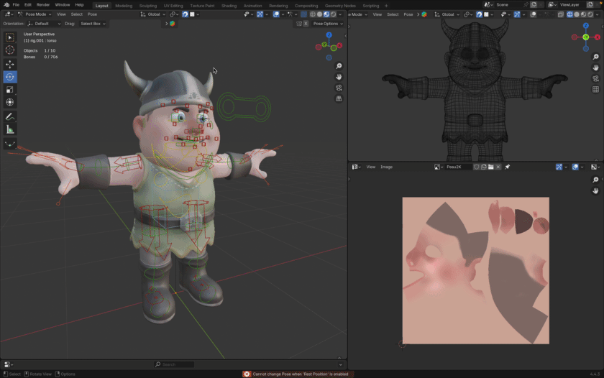The image size is (604, 378).
Task: Click the pan hand icon in image editor
Action: pos(595,191)
